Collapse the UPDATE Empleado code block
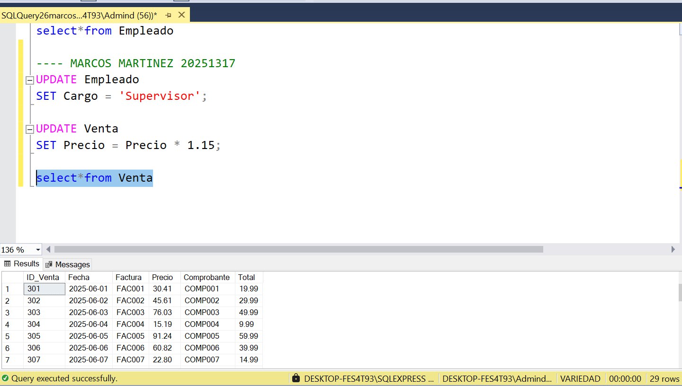Image resolution: width=682 pixels, height=386 pixels. 30,80
